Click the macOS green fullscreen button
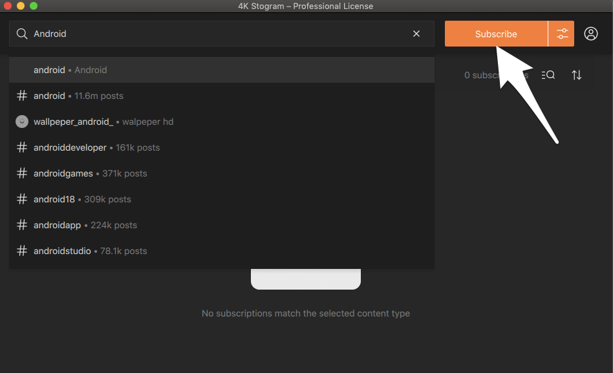 coord(34,6)
